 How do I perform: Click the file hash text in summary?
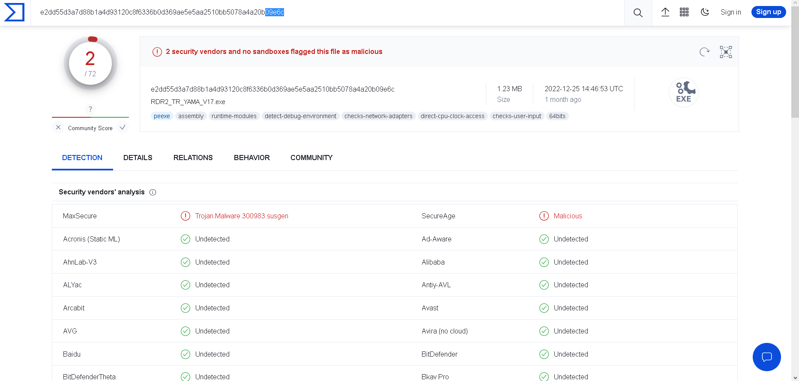click(272, 89)
